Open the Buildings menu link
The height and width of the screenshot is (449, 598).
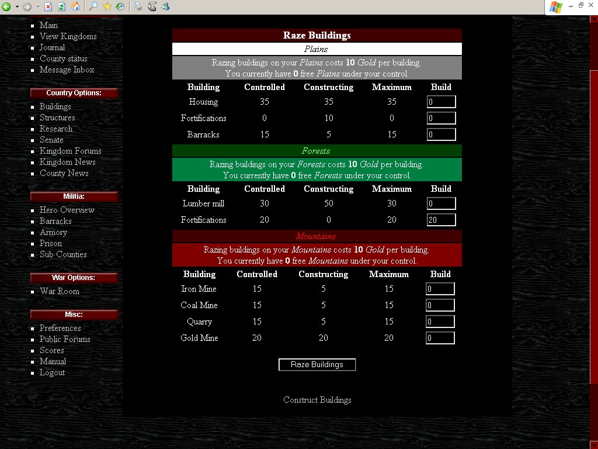pos(55,106)
